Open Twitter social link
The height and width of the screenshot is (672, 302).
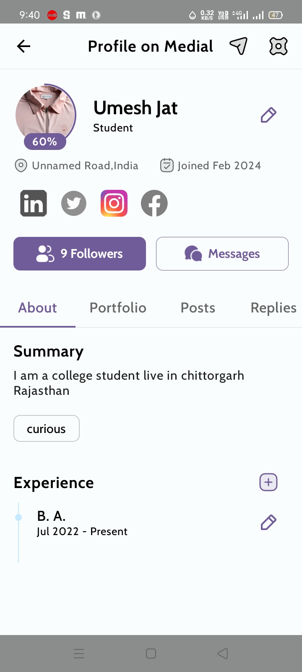coord(74,203)
